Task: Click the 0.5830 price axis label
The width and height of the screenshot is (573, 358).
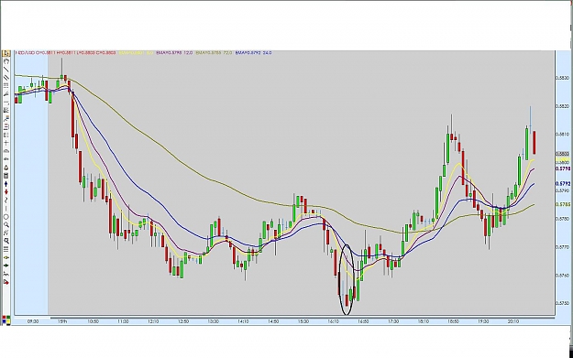Action: [563, 78]
